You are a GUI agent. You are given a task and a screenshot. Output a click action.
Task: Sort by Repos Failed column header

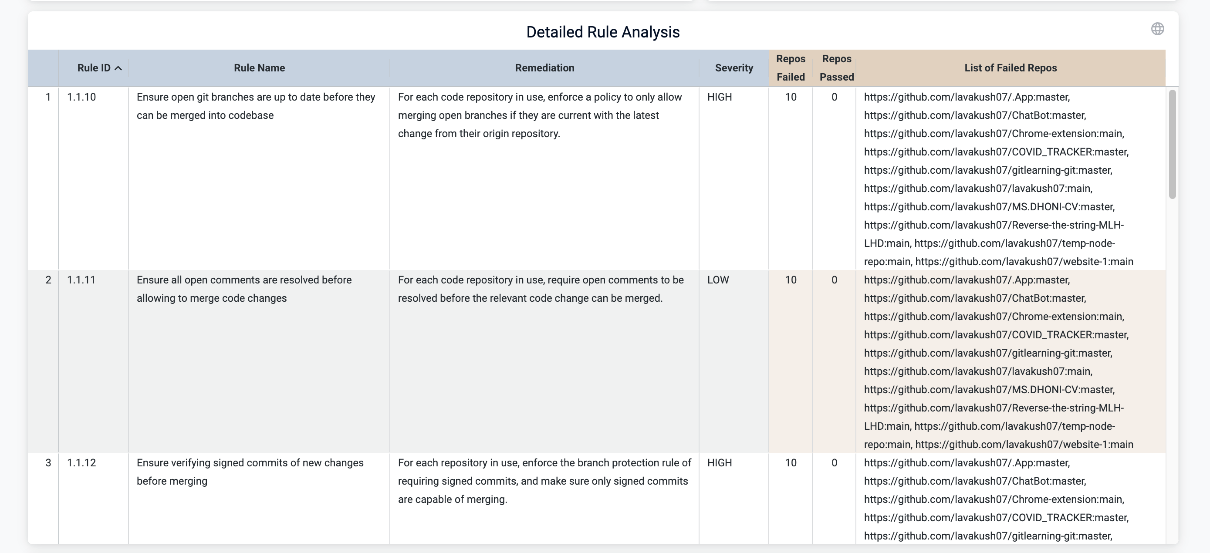(790, 68)
